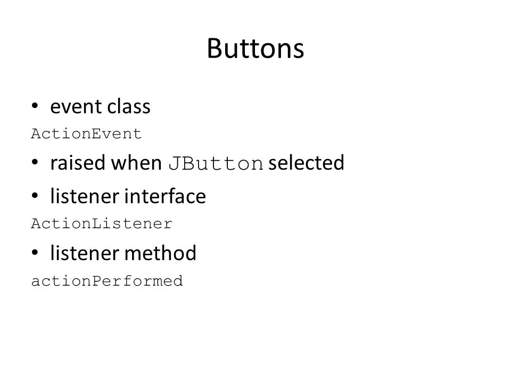Image resolution: width=511 pixels, height=383 pixels.
Task: Click the actionPerformed code text
Action: (x=107, y=281)
